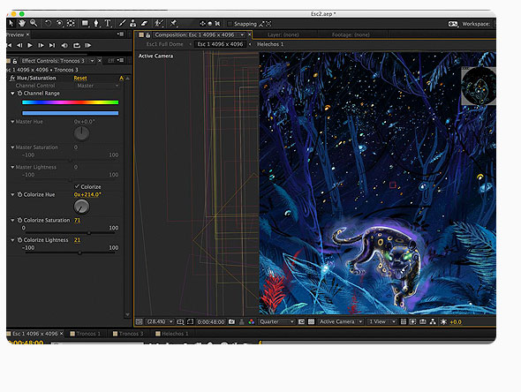
Task: Select the Hand tool
Action: pos(22,23)
